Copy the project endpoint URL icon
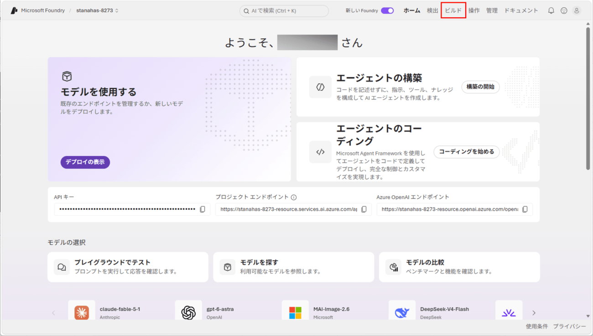The width and height of the screenshot is (593, 336). tap(364, 209)
